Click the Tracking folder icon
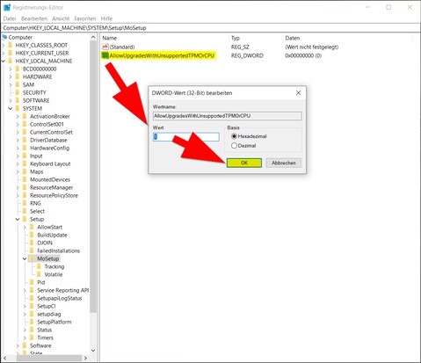The image size is (421, 363). (x=39, y=266)
